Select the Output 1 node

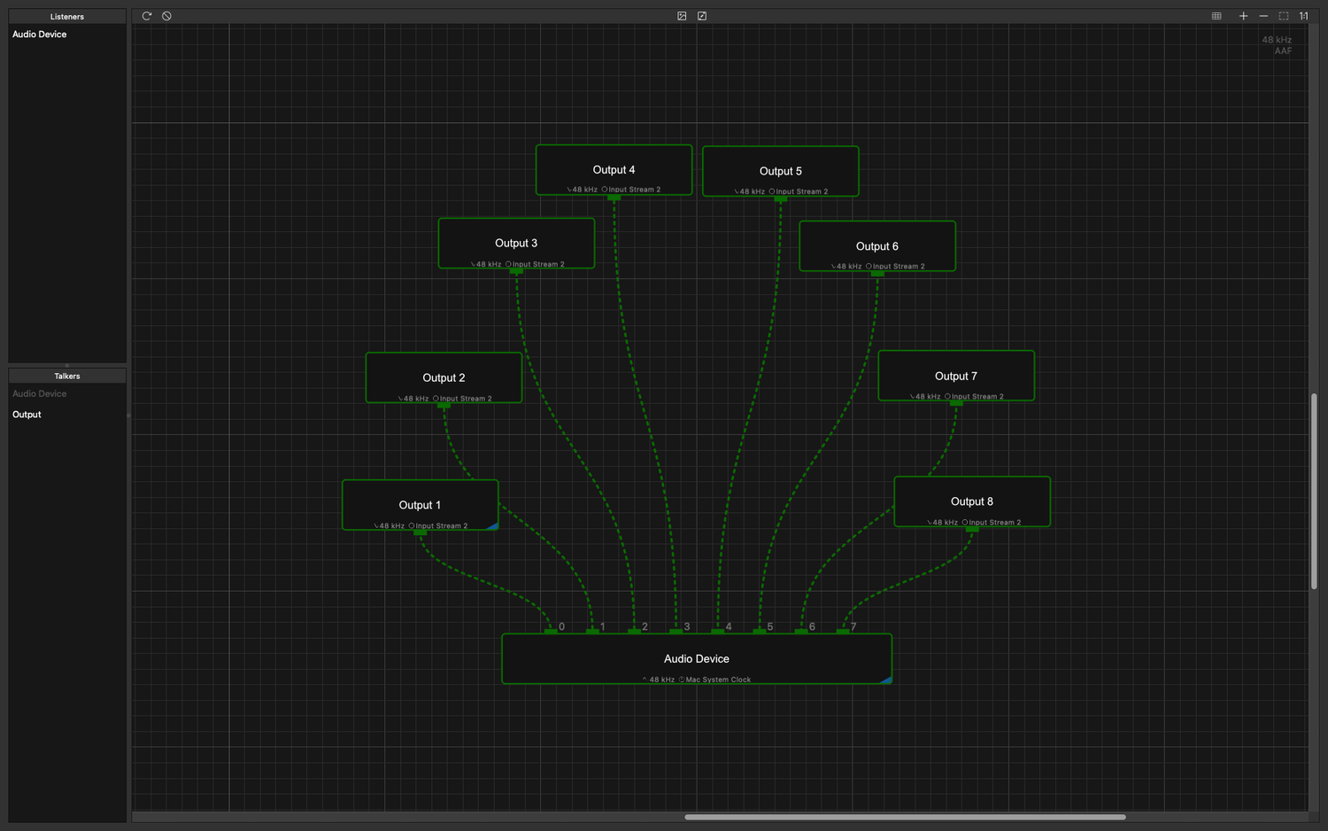[x=421, y=505]
